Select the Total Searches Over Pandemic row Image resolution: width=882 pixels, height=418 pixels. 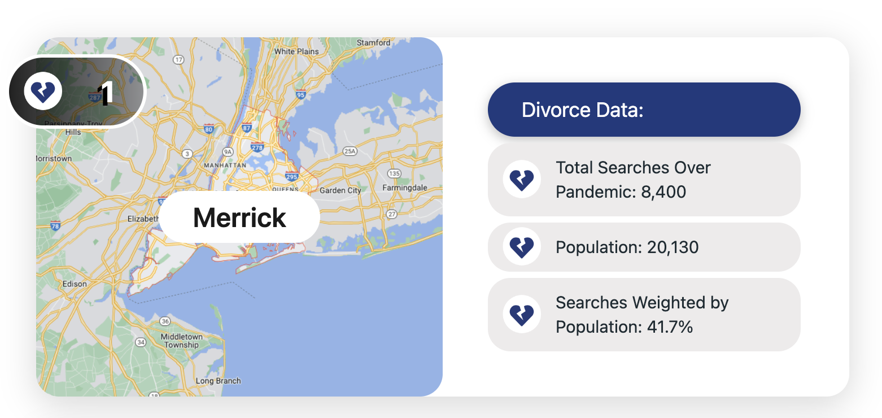pos(644,180)
